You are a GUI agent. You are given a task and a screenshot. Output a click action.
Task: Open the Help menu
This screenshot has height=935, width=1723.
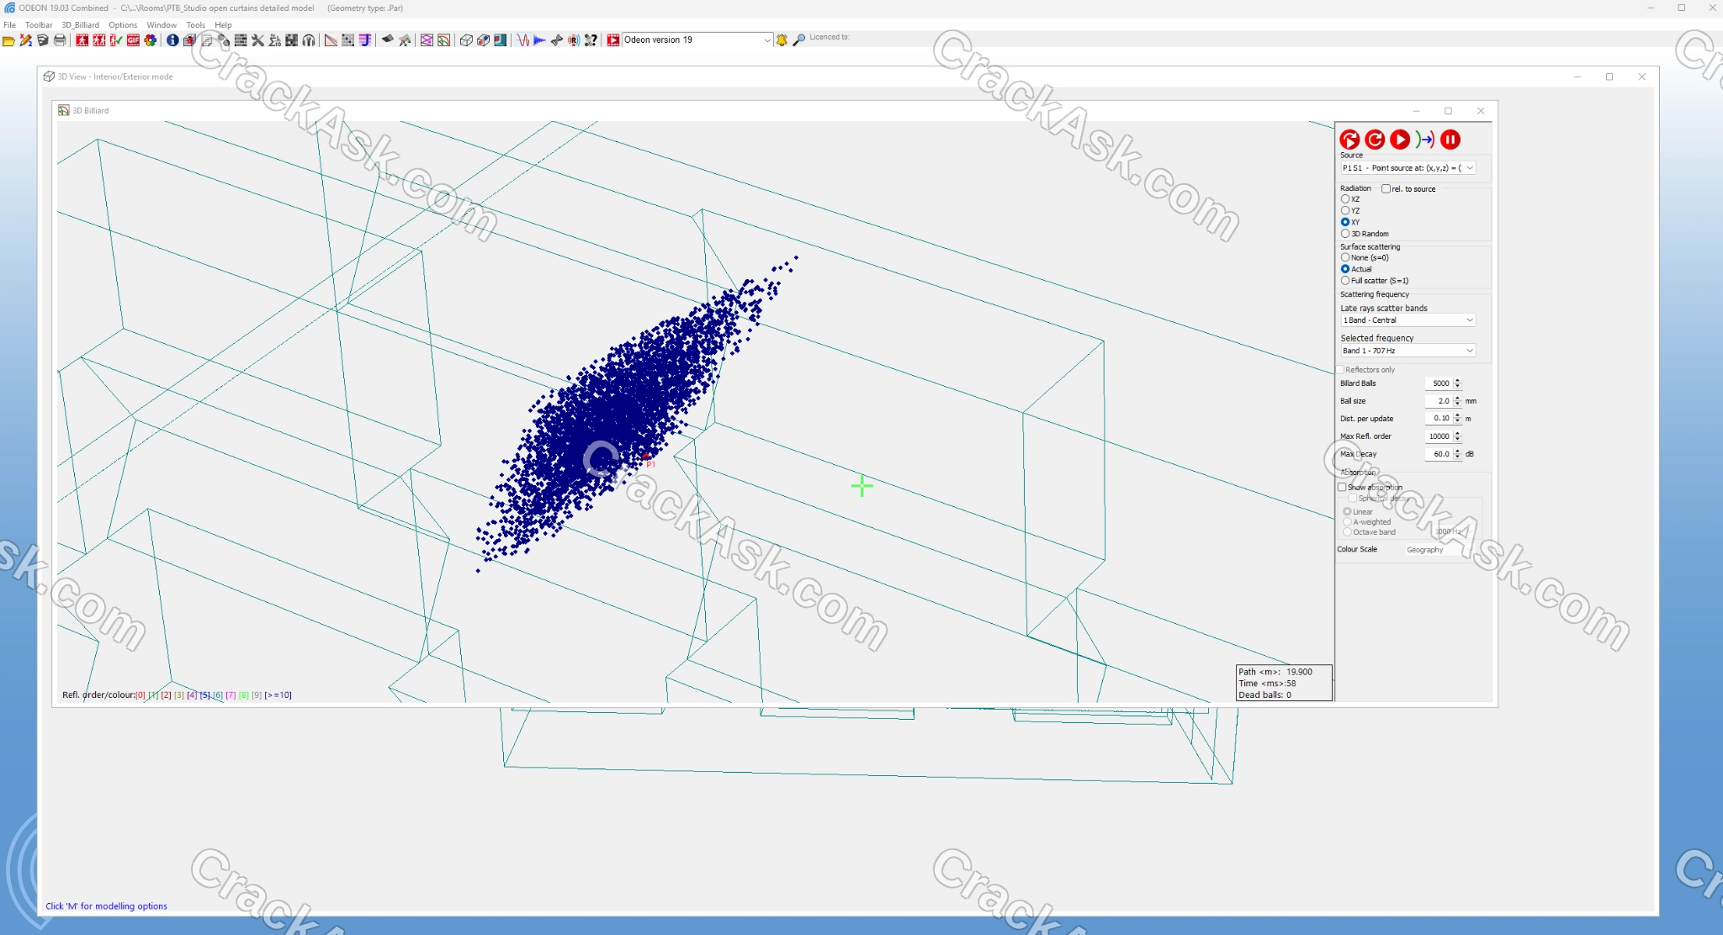(223, 25)
